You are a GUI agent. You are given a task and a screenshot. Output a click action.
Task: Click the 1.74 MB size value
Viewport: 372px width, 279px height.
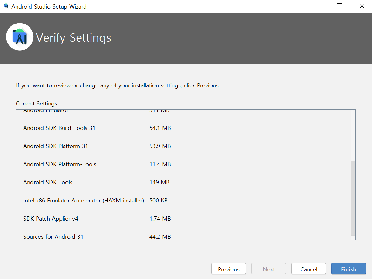pyautogui.click(x=160, y=219)
